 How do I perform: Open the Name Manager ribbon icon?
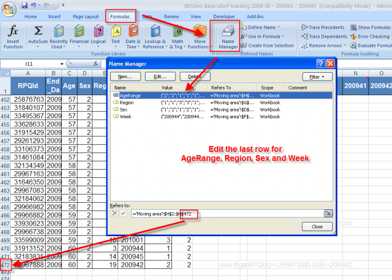coord(228,32)
